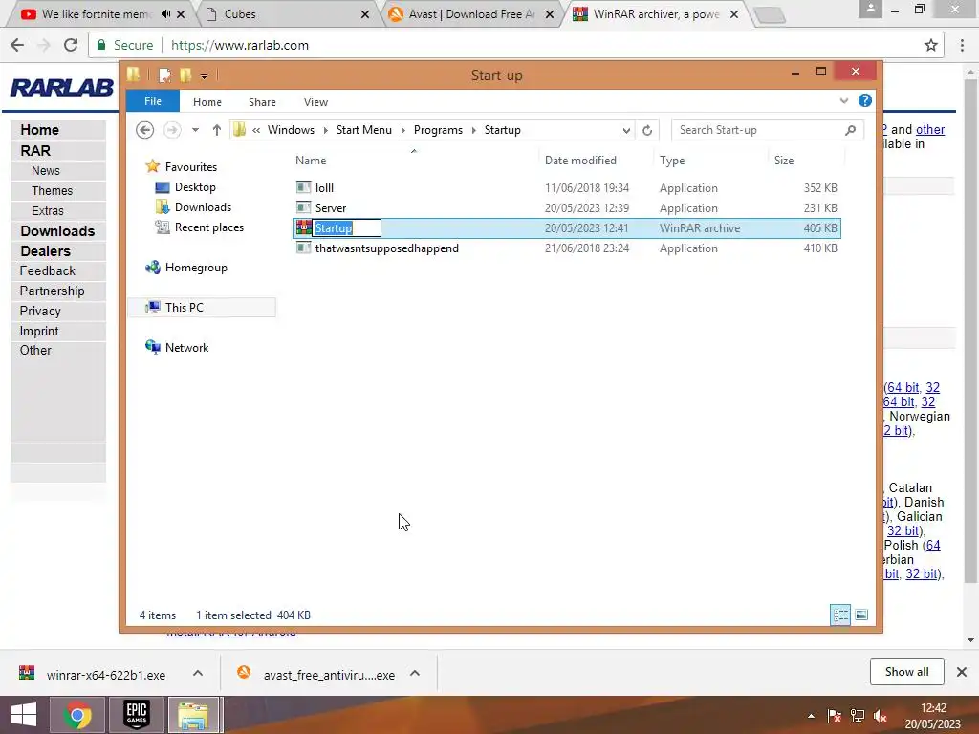Click the Explorer forward arrow
The height and width of the screenshot is (734, 979).
point(172,130)
